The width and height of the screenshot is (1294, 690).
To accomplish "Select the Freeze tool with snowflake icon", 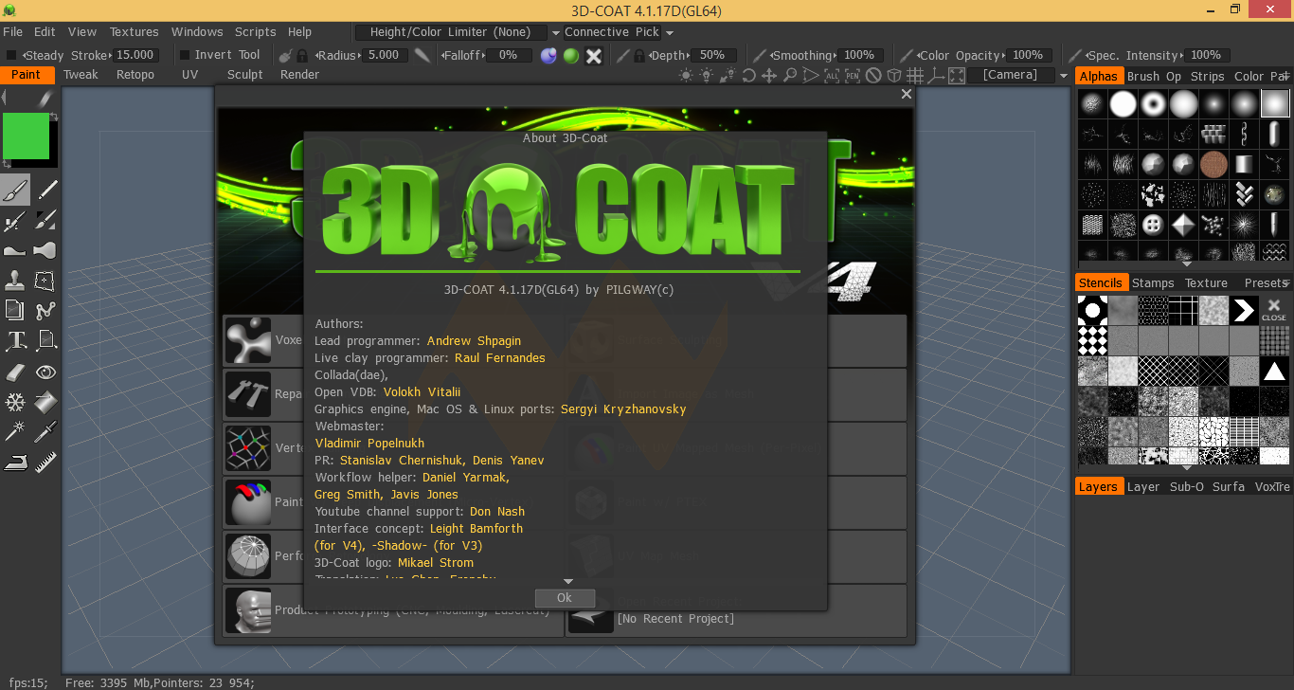I will click(x=15, y=401).
